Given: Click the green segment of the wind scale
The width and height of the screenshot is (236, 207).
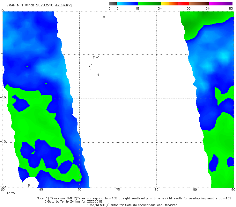Looking at the screenshot, I should tap(150, 4).
